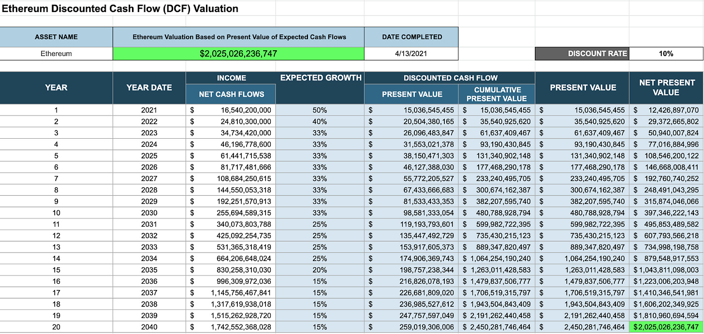The width and height of the screenshot is (704, 334).
Task: Click the YEAR DATE column header
Action: (149, 87)
